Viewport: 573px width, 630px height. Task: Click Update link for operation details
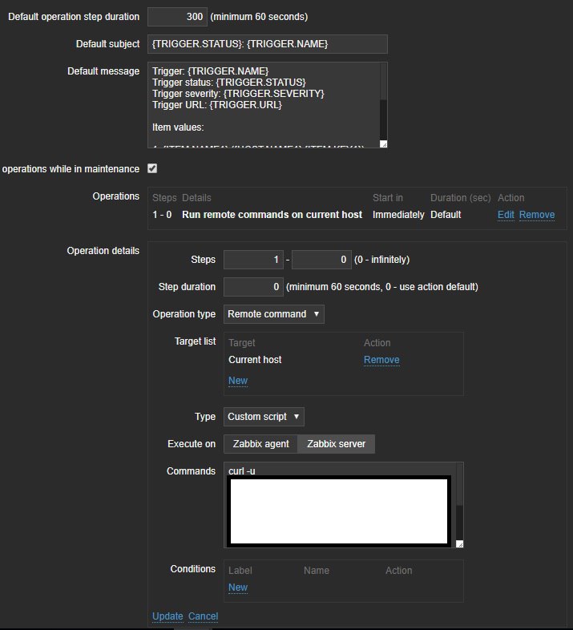[167, 616]
